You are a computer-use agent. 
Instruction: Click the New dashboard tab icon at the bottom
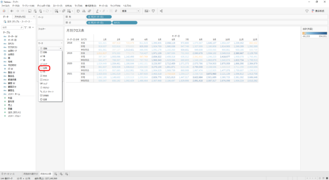pyautogui.click(x=61, y=174)
